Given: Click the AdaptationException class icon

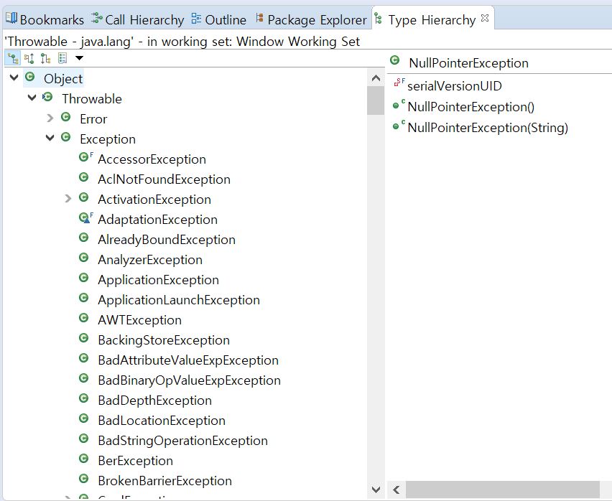Looking at the screenshot, I should [85, 219].
